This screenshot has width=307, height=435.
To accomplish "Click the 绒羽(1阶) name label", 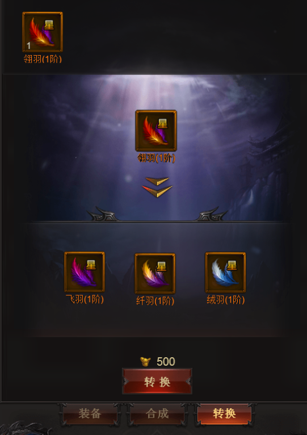I will point(225,300).
